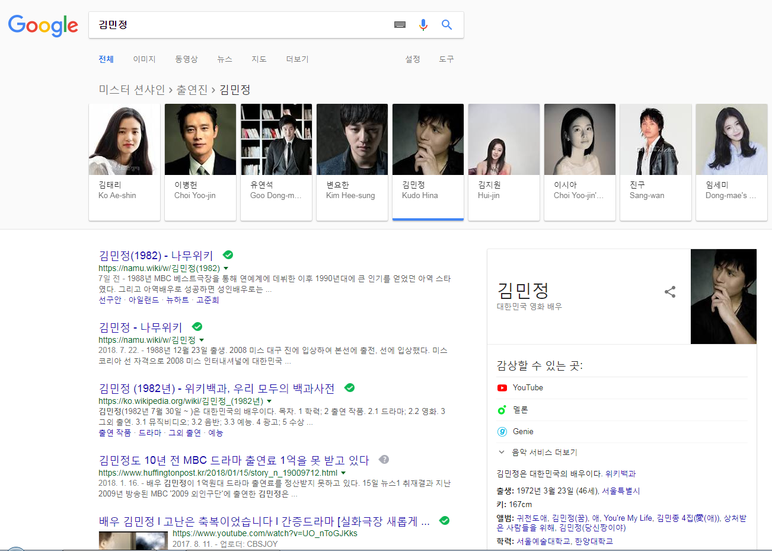Select the 김태리 Ko Ae-shin cast card
772x551 pixels.
click(125, 161)
